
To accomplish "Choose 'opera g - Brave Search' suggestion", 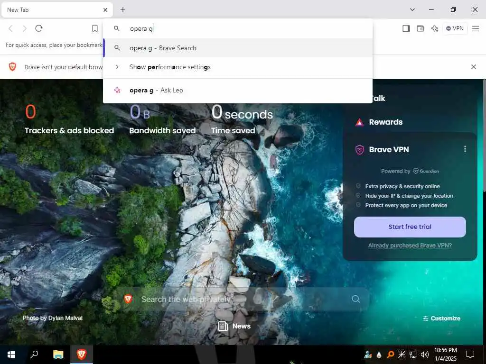I will point(238,48).
